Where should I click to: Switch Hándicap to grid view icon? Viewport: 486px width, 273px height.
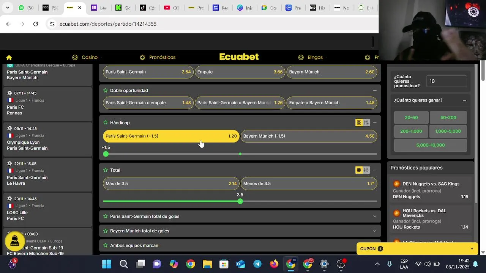(359, 122)
